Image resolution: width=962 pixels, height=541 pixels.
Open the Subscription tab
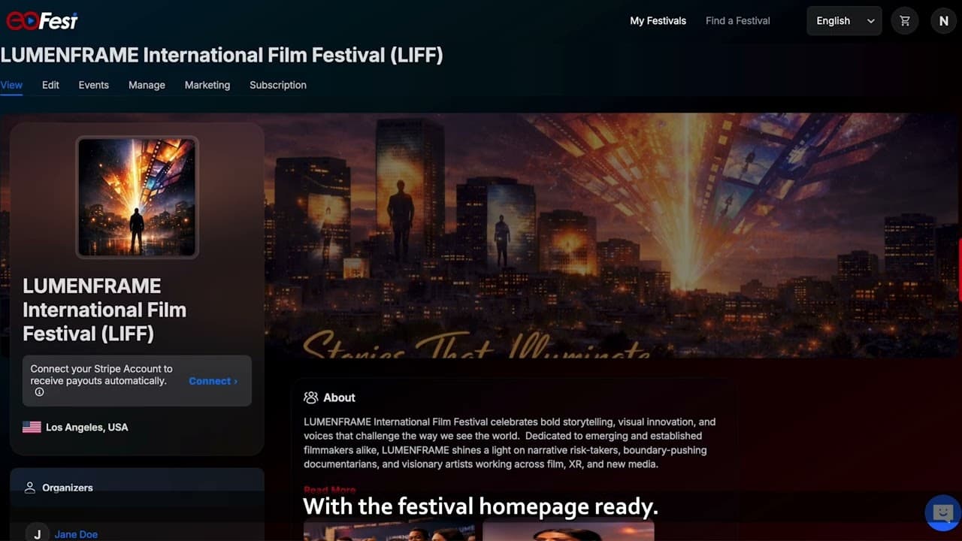[x=278, y=85]
